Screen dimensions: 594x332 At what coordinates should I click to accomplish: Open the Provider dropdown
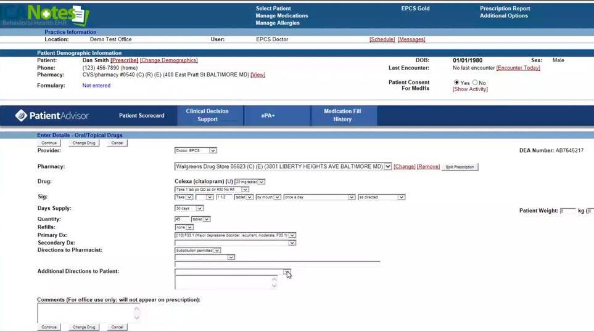(x=196, y=150)
